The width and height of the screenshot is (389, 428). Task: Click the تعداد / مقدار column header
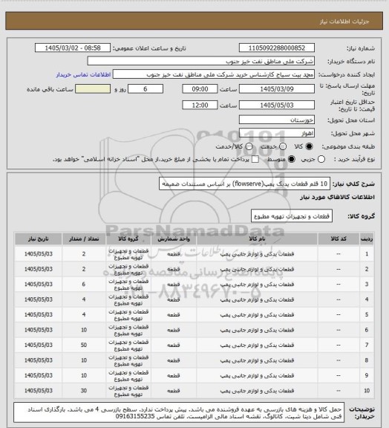pyautogui.click(x=84, y=239)
